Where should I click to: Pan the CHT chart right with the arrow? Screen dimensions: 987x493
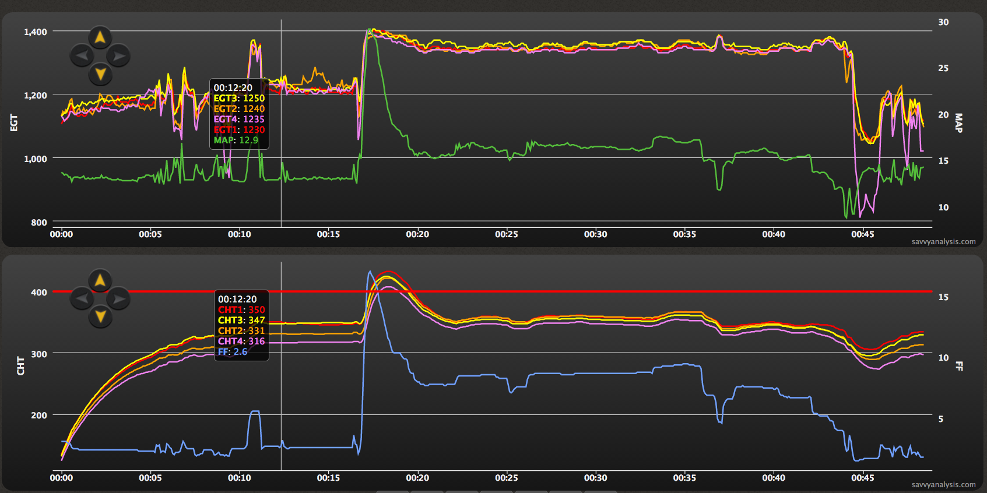tap(118, 299)
